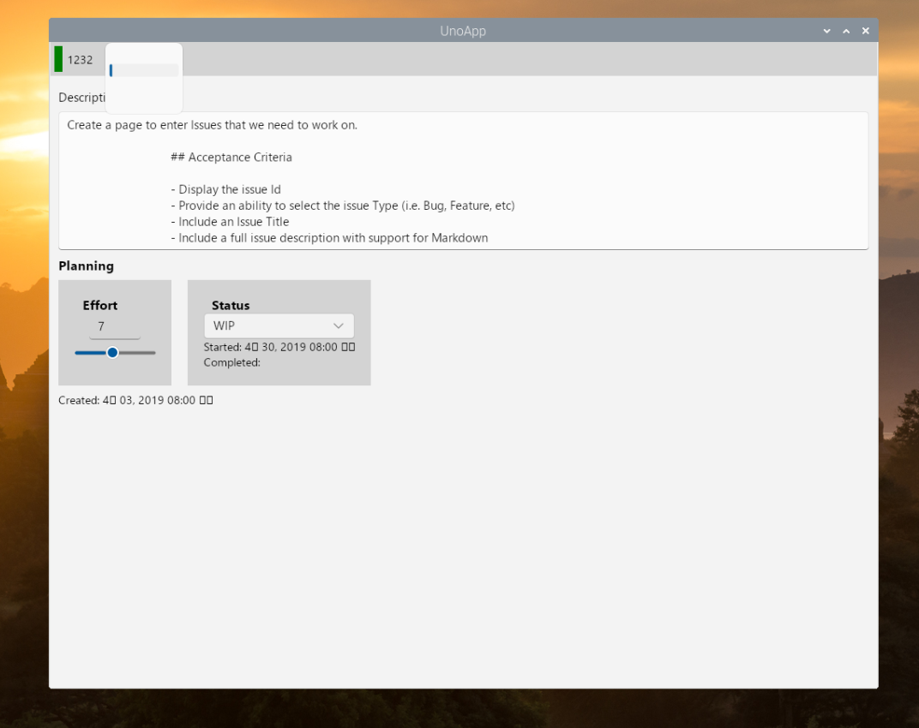Click the Description section label

click(82, 97)
